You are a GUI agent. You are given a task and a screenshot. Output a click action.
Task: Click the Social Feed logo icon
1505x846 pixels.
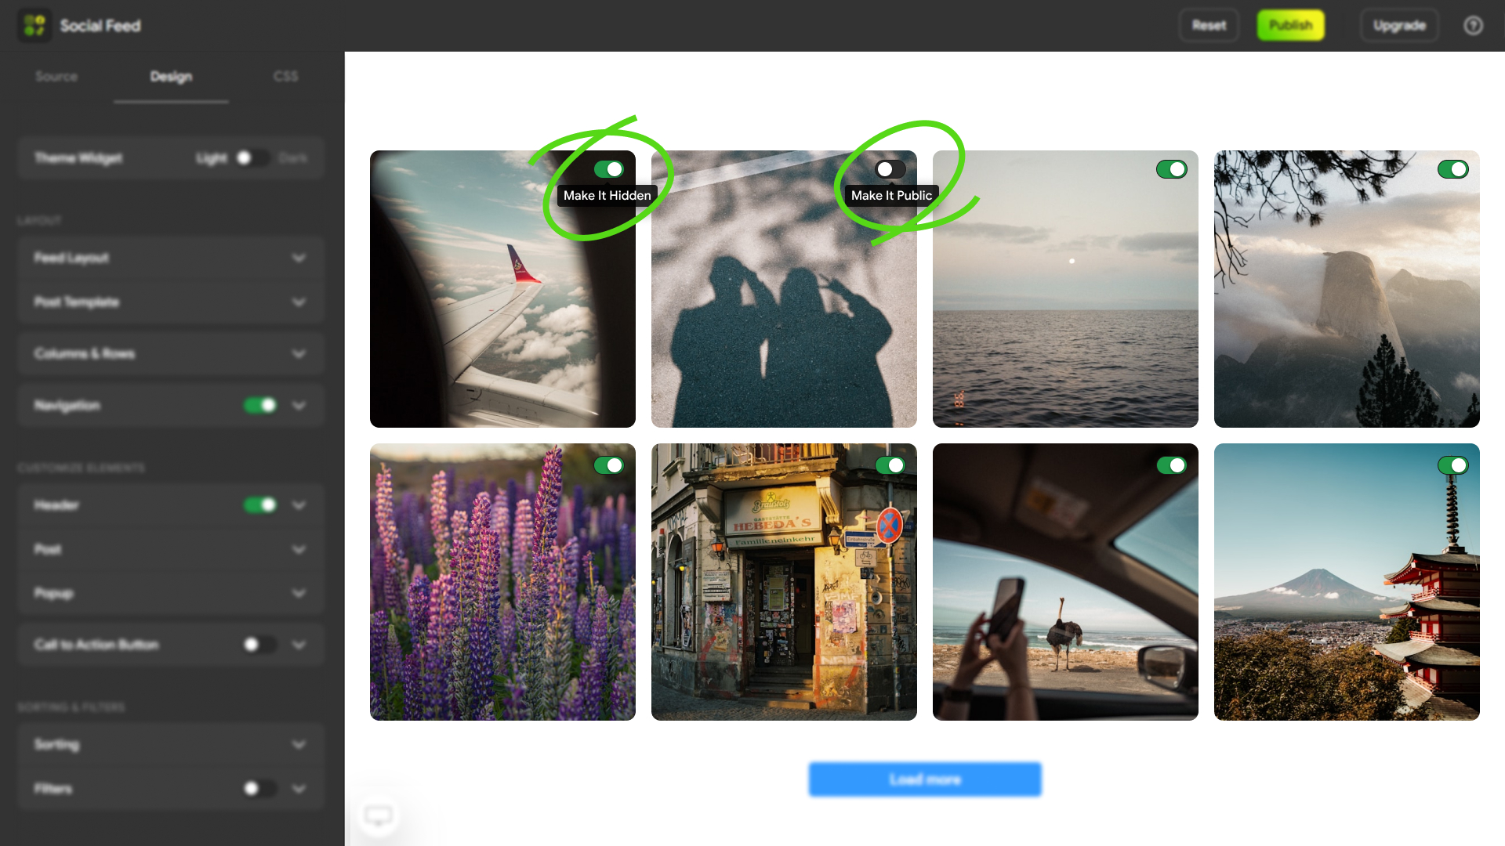coord(34,24)
